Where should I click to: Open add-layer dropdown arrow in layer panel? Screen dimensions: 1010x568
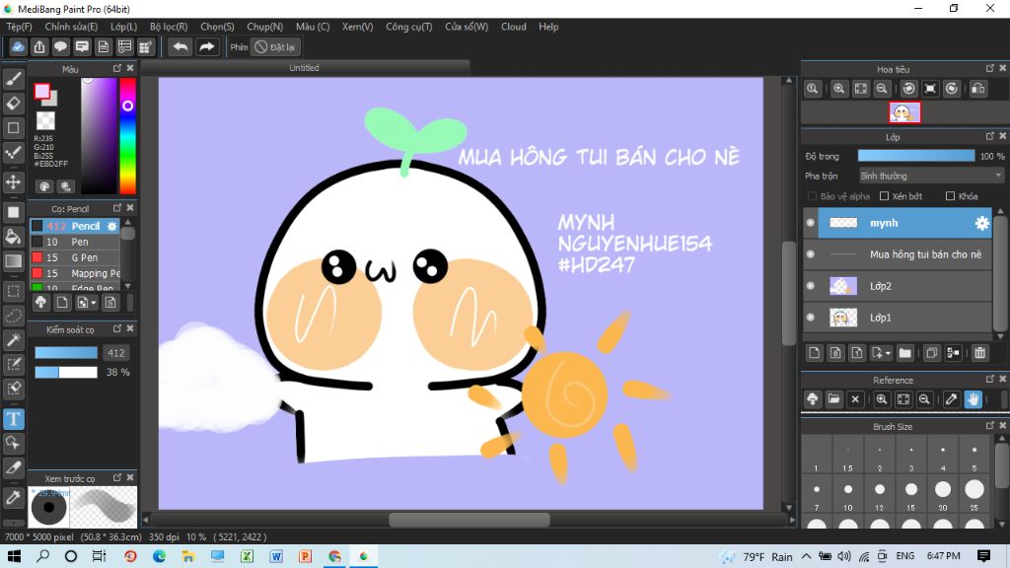[888, 354]
